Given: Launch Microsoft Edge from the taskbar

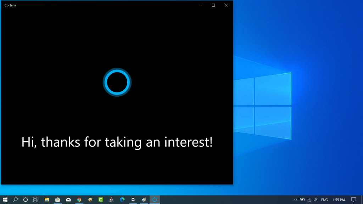Looking at the screenshot, I should (x=122, y=200).
